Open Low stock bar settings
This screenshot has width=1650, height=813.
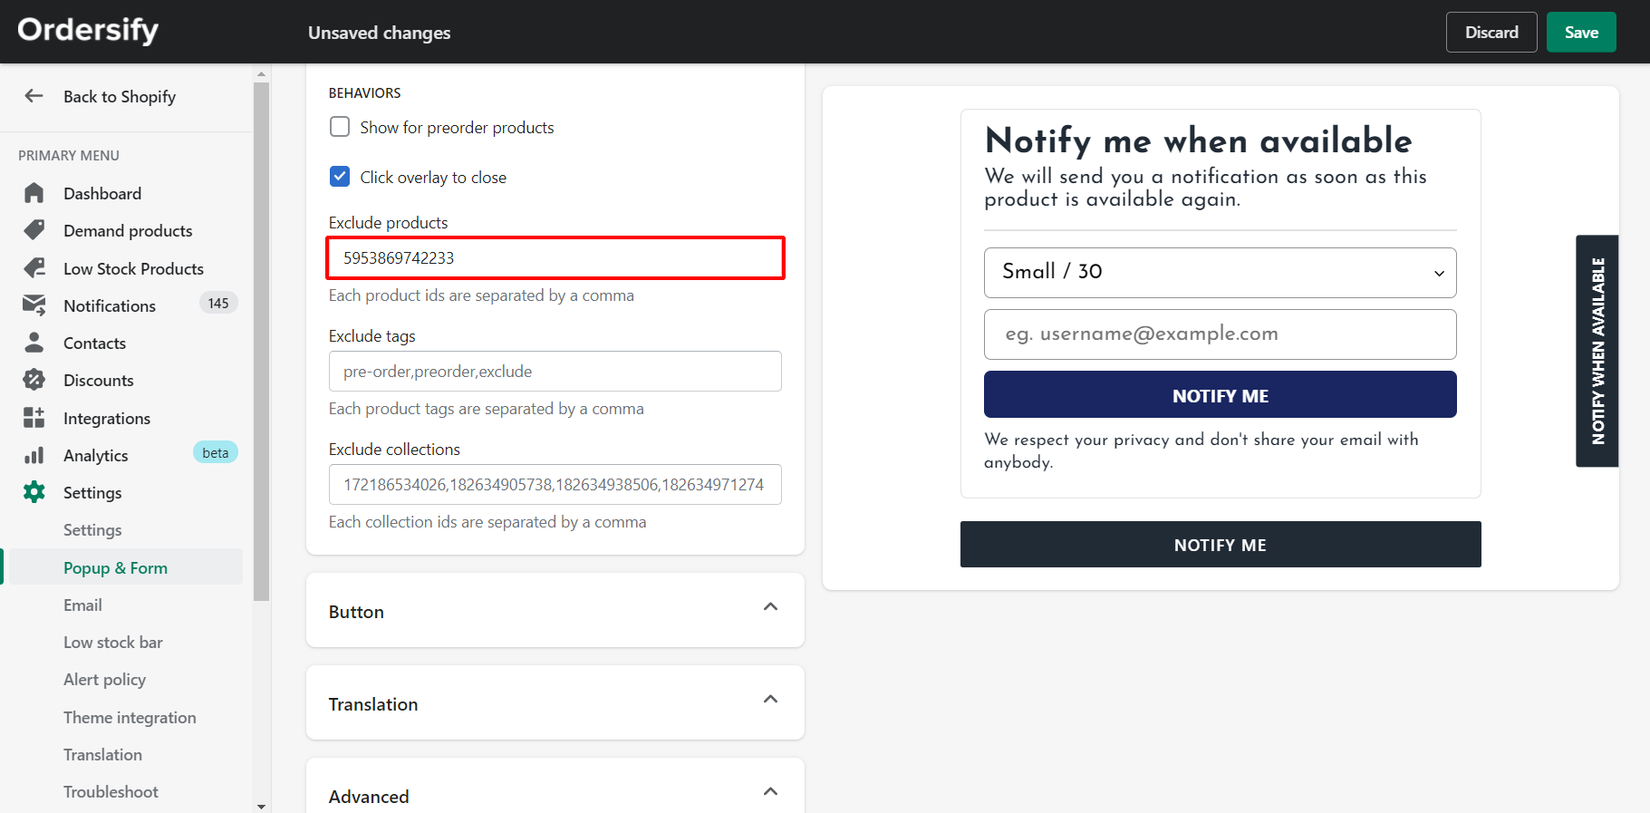tap(113, 642)
